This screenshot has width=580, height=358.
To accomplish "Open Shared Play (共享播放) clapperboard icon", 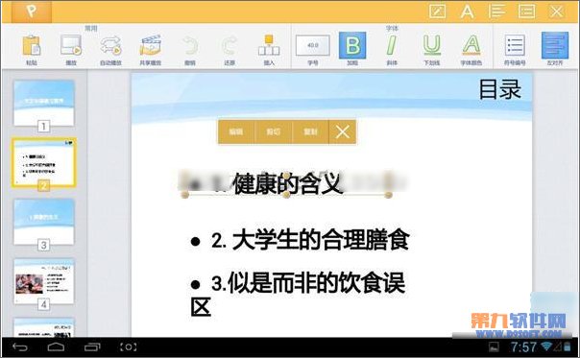I will click(x=150, y=46).
